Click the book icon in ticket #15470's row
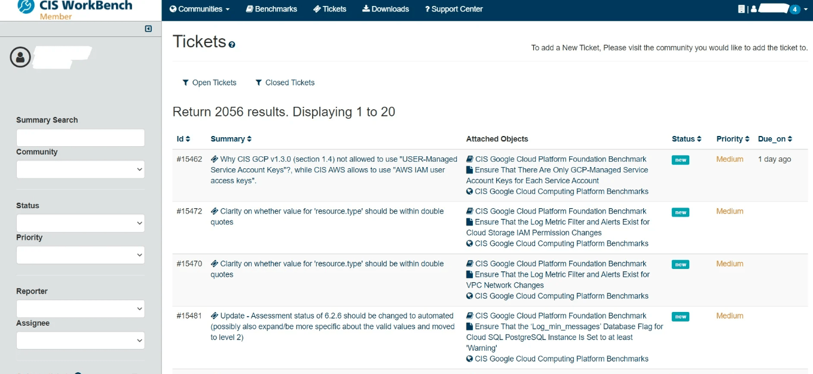Screen dimensions: 813x374 470,264
